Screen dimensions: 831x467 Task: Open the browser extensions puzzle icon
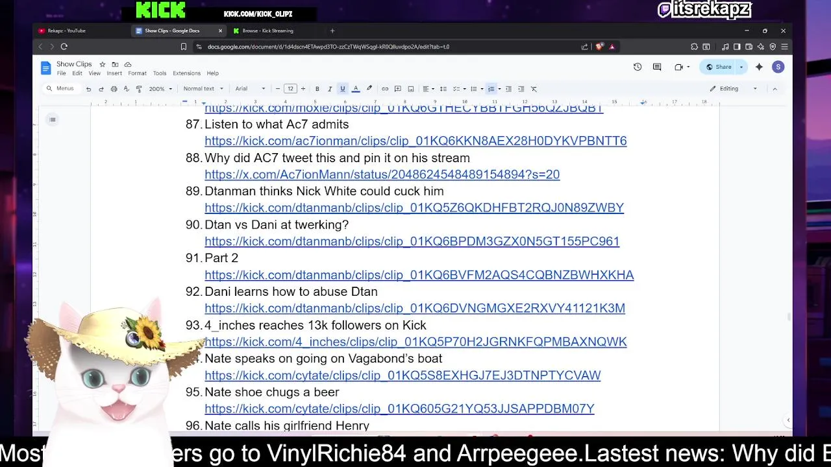(x=694, y=47)
